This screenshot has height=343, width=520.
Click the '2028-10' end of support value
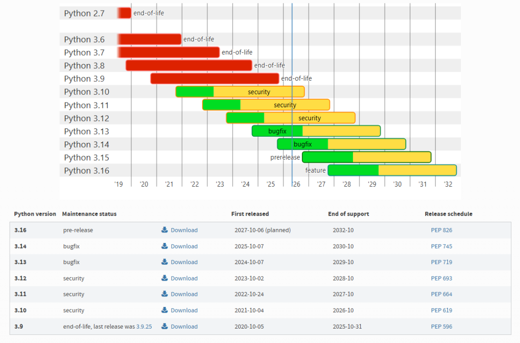coord(343,279)
